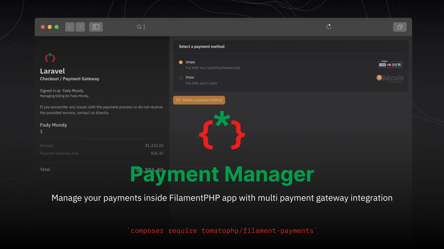The width and height of the screenshot is (444, 249).
Task: Click the browser back arrow
Action: pyautogui.click(x=70, y=27)
